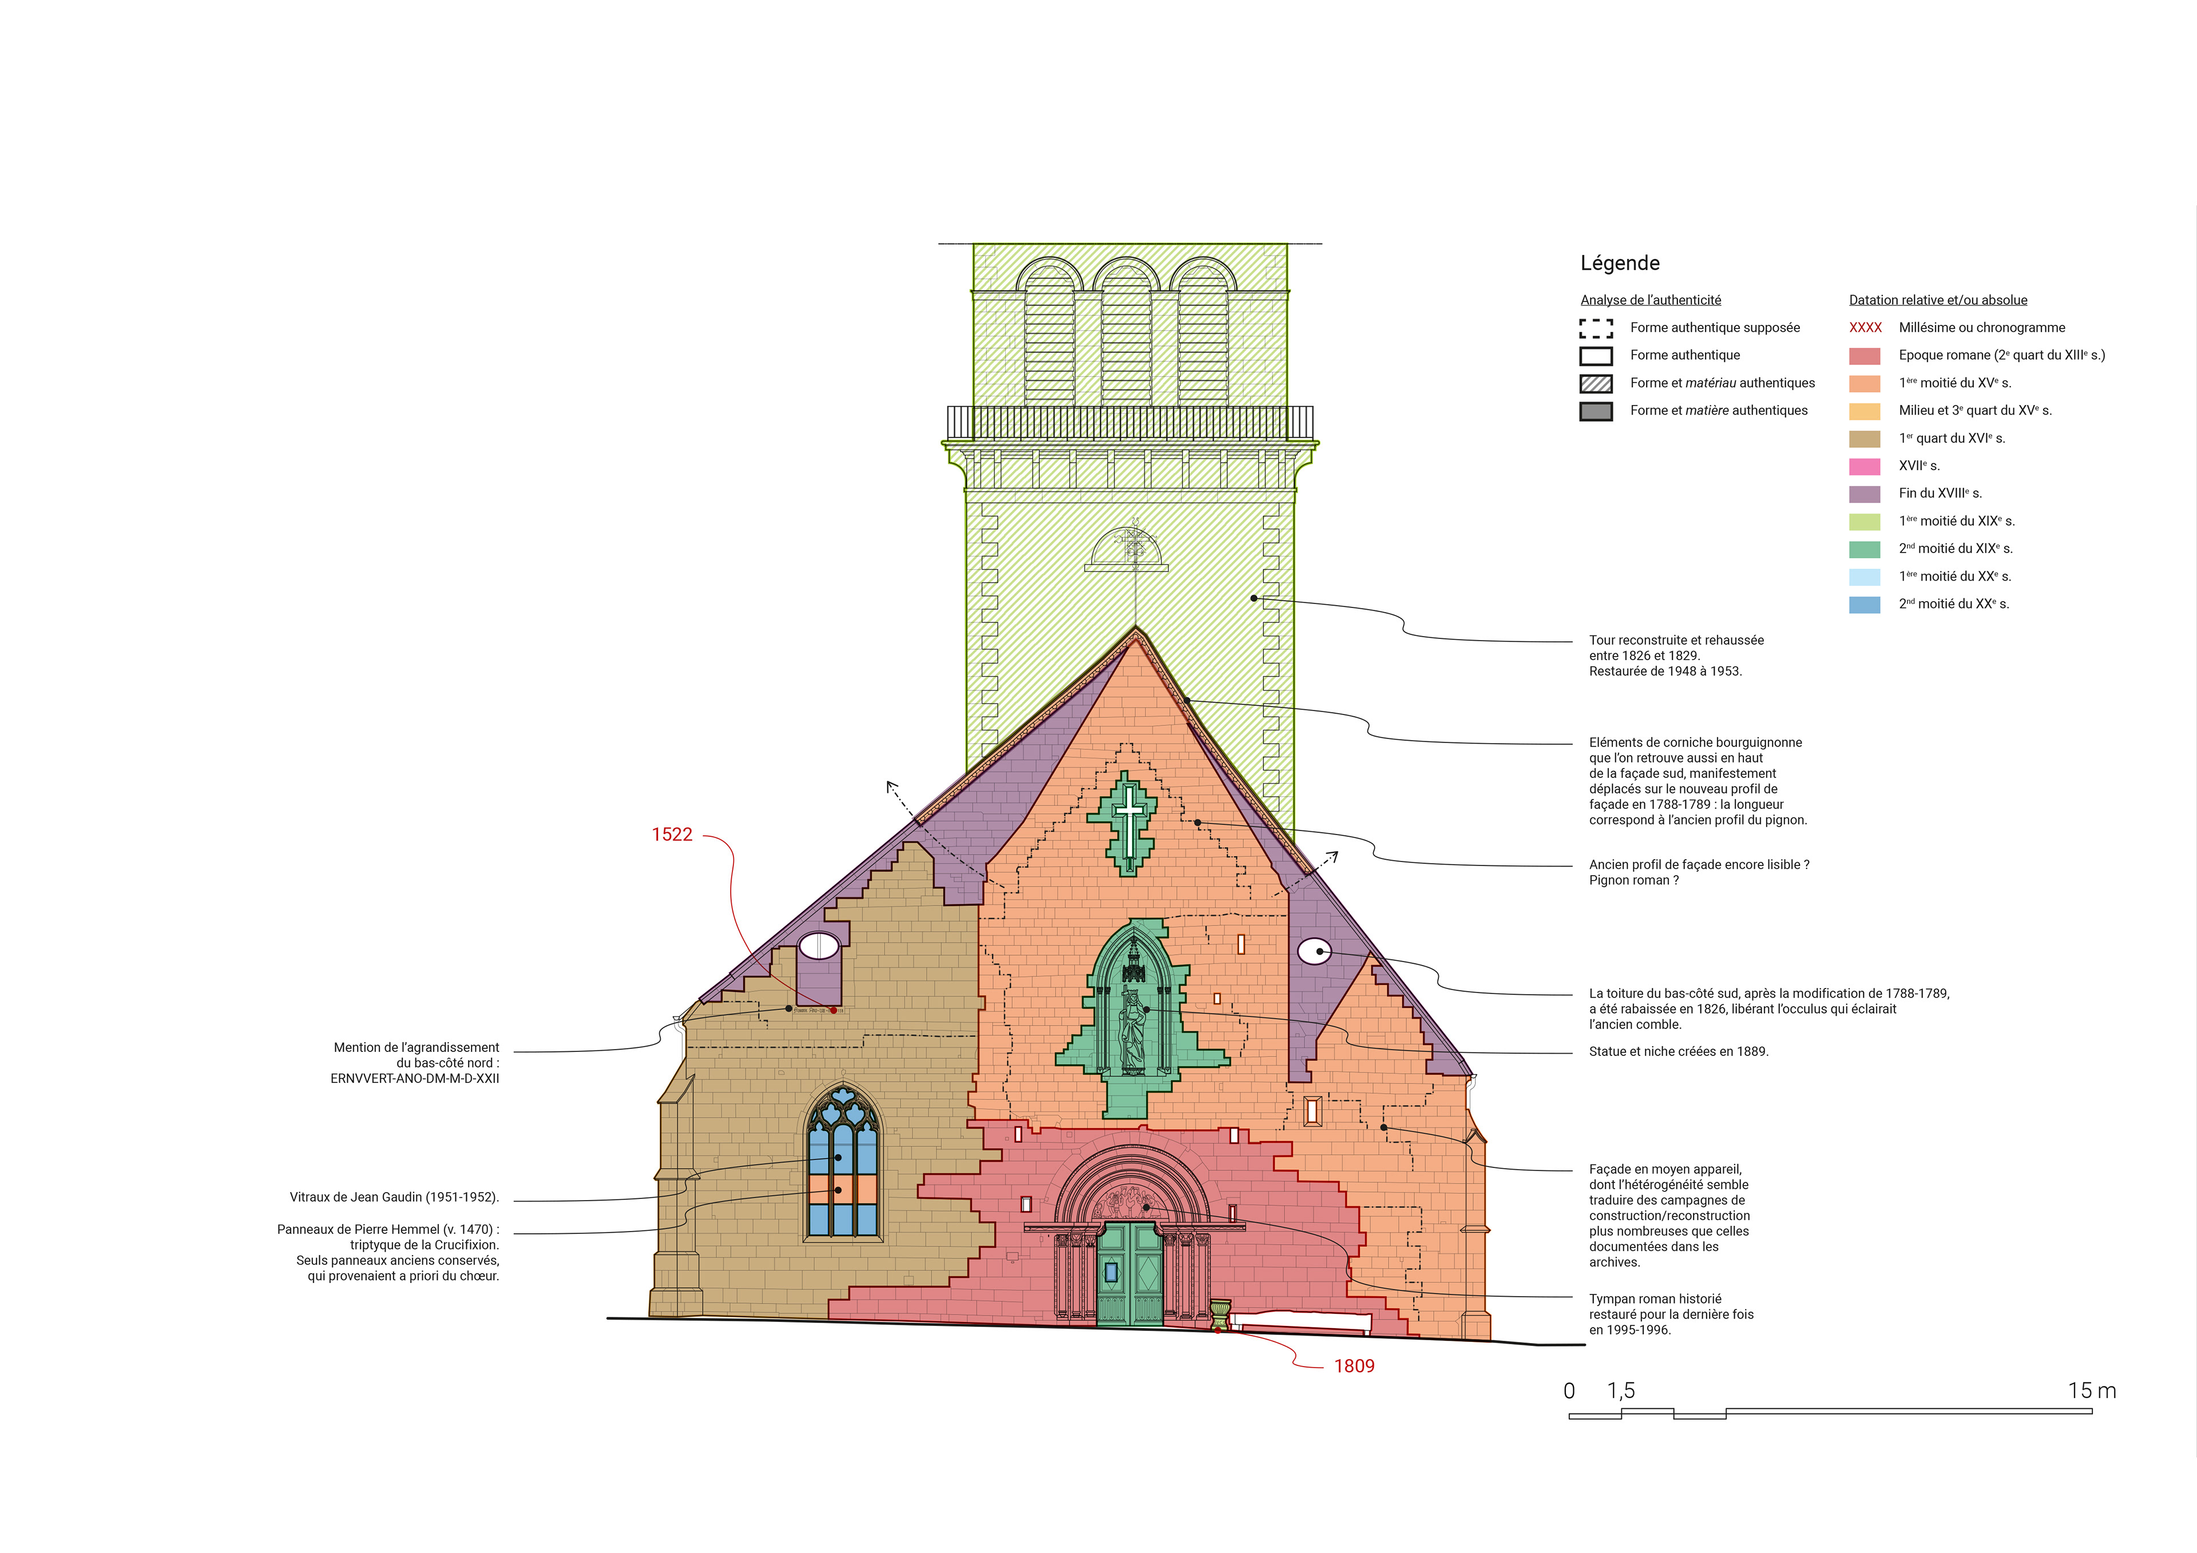This screenshot has width=2197, height=1553.
Task: Click the solid grey 'Forme et matière authentiques' box
Action: [1595, 411]
